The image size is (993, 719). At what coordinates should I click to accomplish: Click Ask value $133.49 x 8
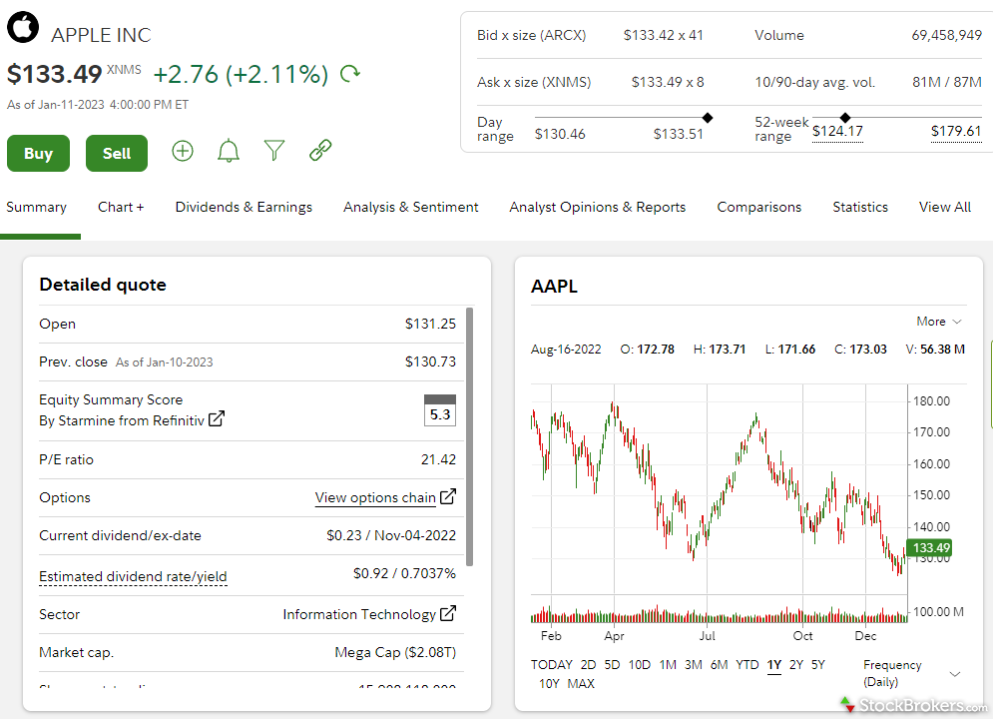pyautogui.click(x=668, y=82)
